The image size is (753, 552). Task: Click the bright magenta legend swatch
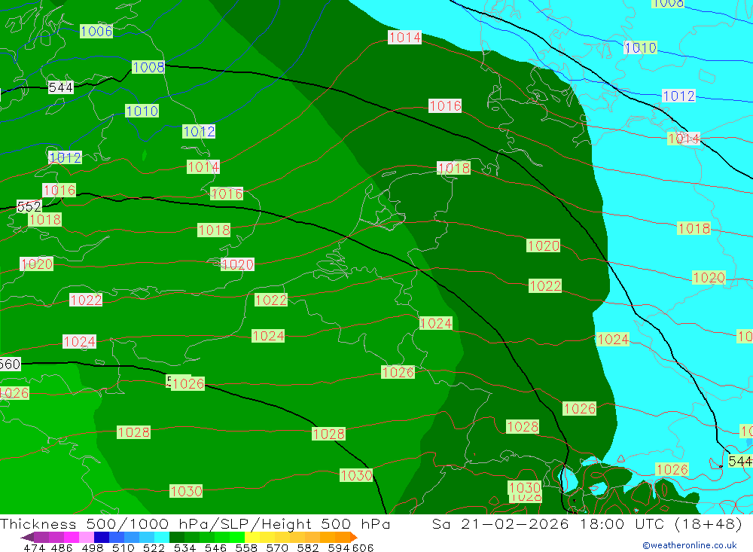tap(72, 537)
